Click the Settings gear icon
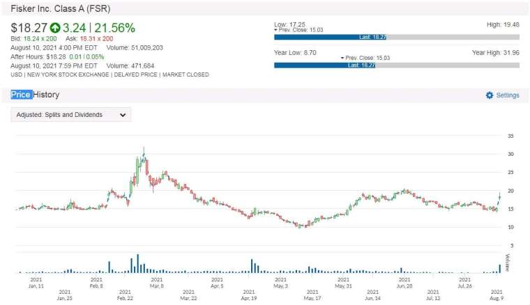The width and height of the screenshot is (530, 305). click(x=490, y=95)
